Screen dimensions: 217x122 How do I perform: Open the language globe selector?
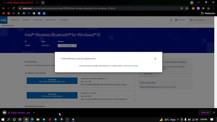click(x=180, y=20)
